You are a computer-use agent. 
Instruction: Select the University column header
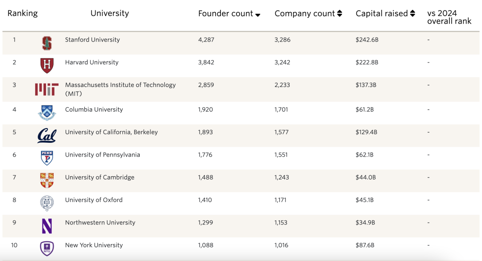click(x=110, y=13)
